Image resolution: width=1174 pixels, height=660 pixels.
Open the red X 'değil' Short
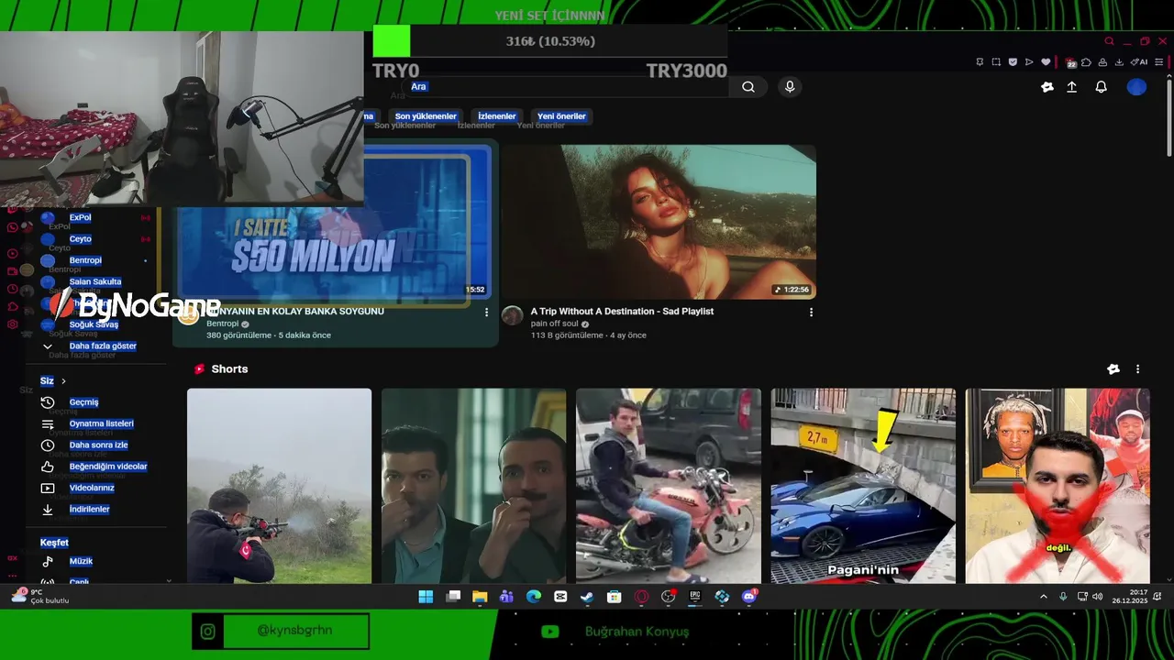[1058, 486]
